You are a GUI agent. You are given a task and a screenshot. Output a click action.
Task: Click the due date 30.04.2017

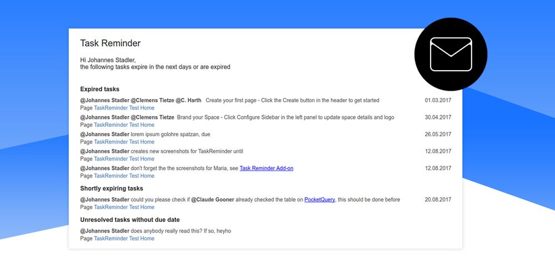point(438,117)
